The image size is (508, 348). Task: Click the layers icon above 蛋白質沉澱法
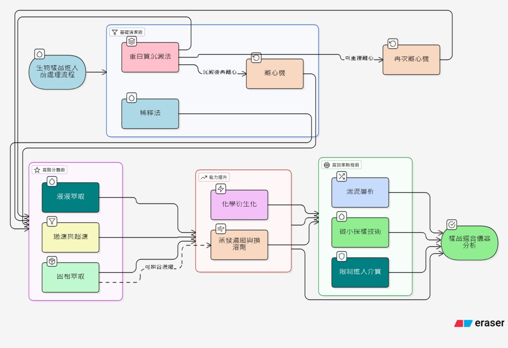coord(132,41)
